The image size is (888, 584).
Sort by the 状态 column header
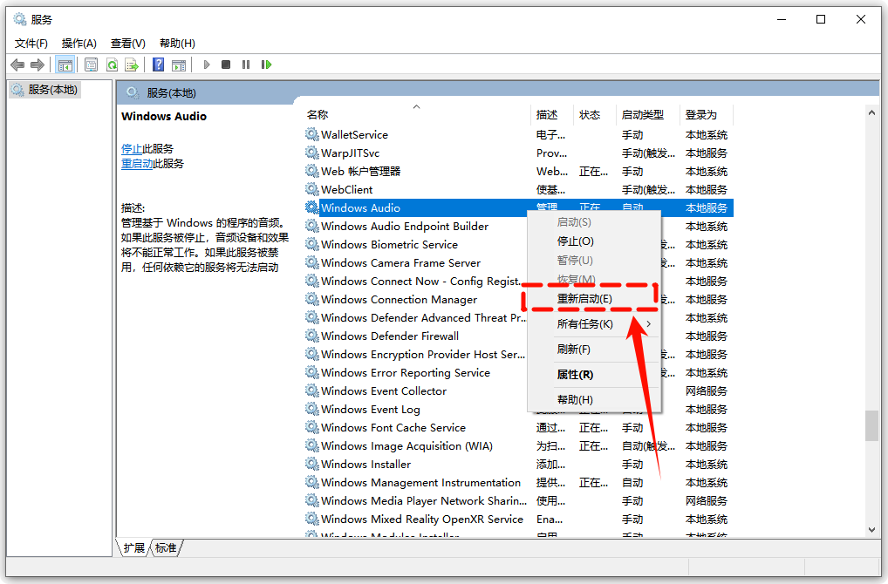point(595,115)
